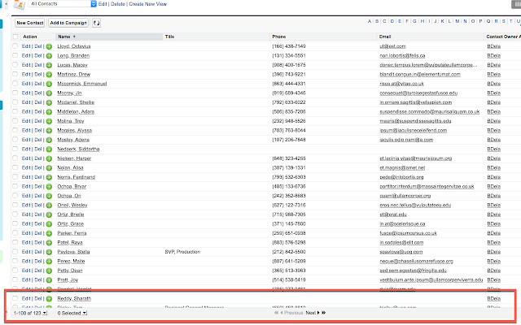Click the Next page arrow link
Screen dimensions: 521x325
click(x=313, y=313)
